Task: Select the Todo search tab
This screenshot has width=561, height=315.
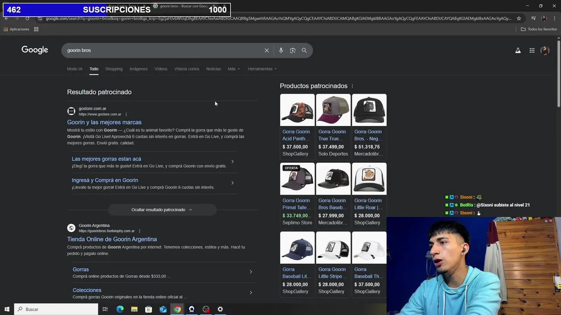Action: pyautogui.click(x=94, y=69)
